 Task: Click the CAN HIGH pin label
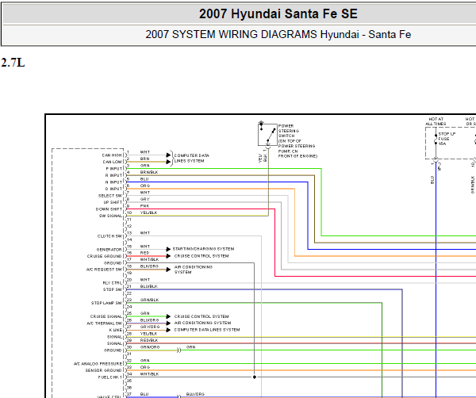pos(112,155)
